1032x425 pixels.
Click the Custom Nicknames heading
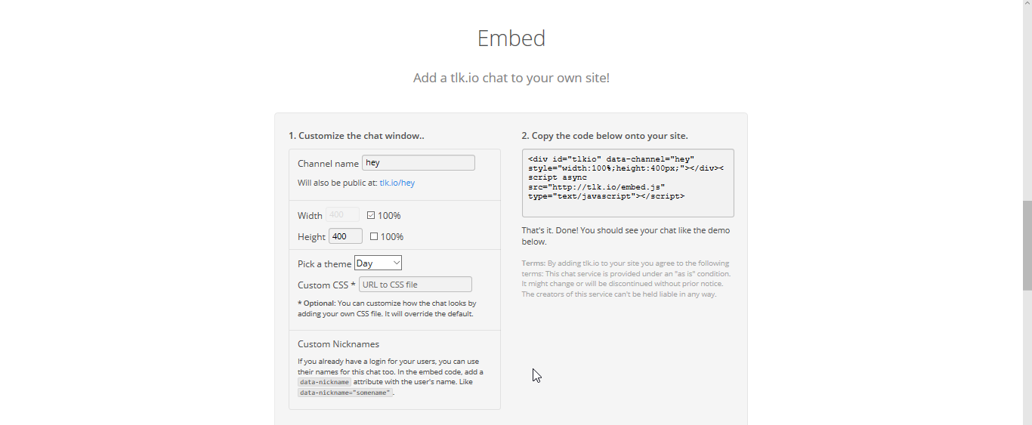click(x=338, y=344)
